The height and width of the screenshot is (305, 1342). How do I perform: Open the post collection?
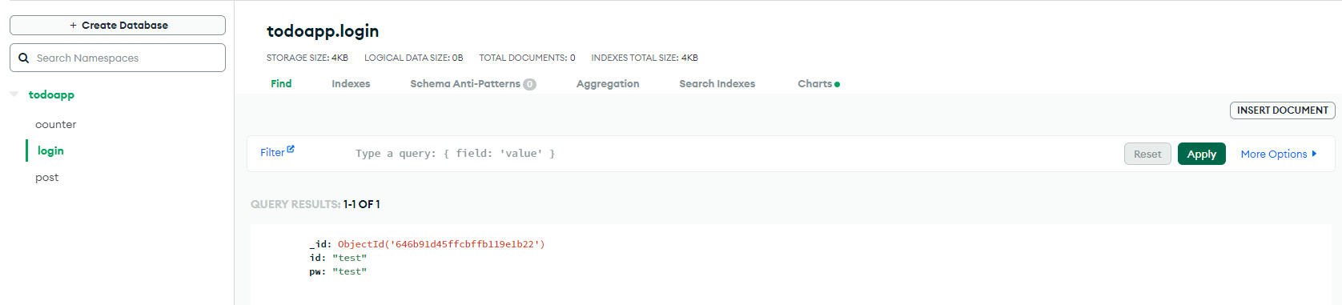47,177
